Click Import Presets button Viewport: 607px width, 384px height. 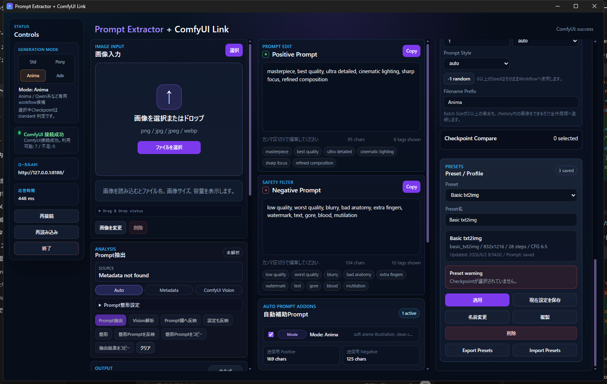pos(545,350)
